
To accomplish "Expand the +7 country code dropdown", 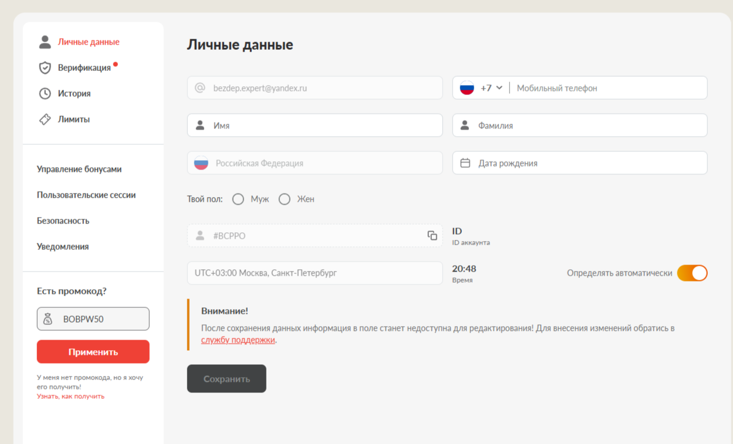I will click(x=491, y=88).
